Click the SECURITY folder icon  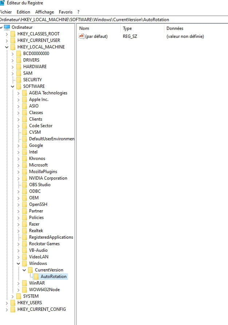[x=19, y=80]
